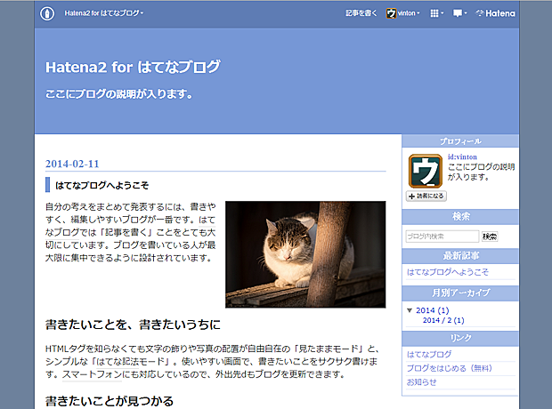Open blog title Hatena2 for はてなブログ

coord(133,67)
